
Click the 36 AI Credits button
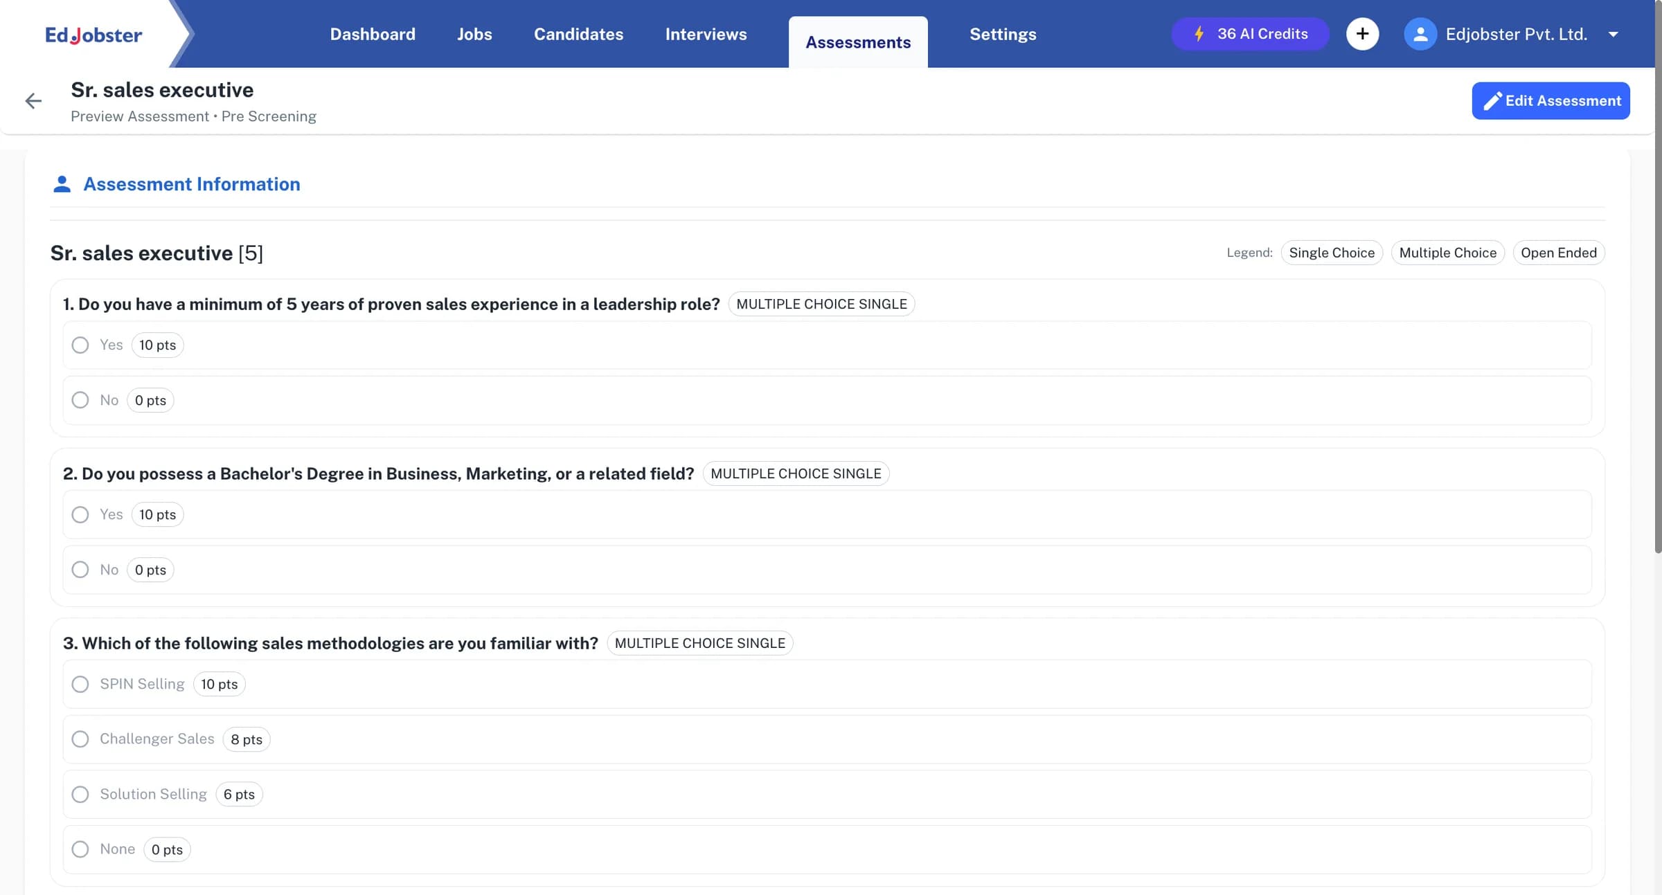pyautogui.click(x=1250, y=34)
